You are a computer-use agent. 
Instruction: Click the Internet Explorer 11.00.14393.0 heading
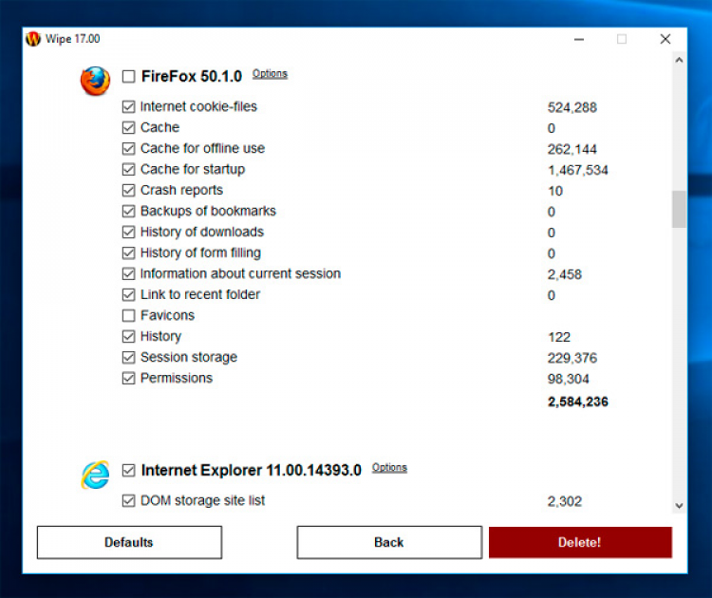(x=252, y=471)
